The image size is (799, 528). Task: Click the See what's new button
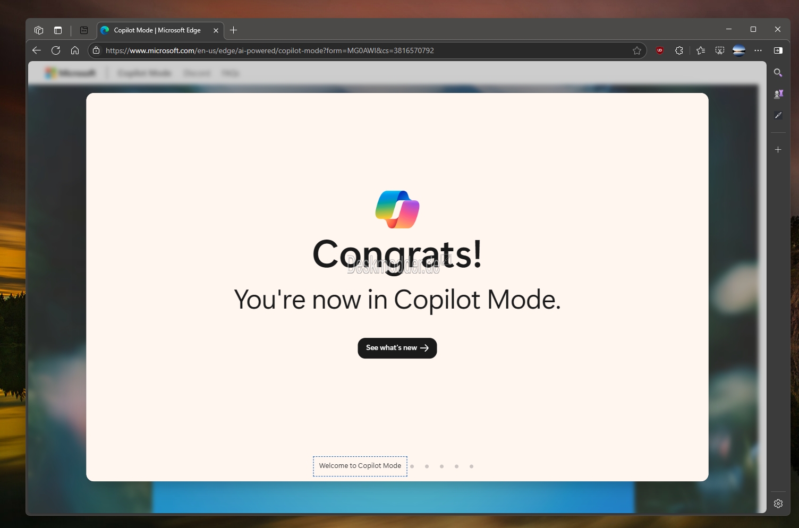[x=397, y=348]
